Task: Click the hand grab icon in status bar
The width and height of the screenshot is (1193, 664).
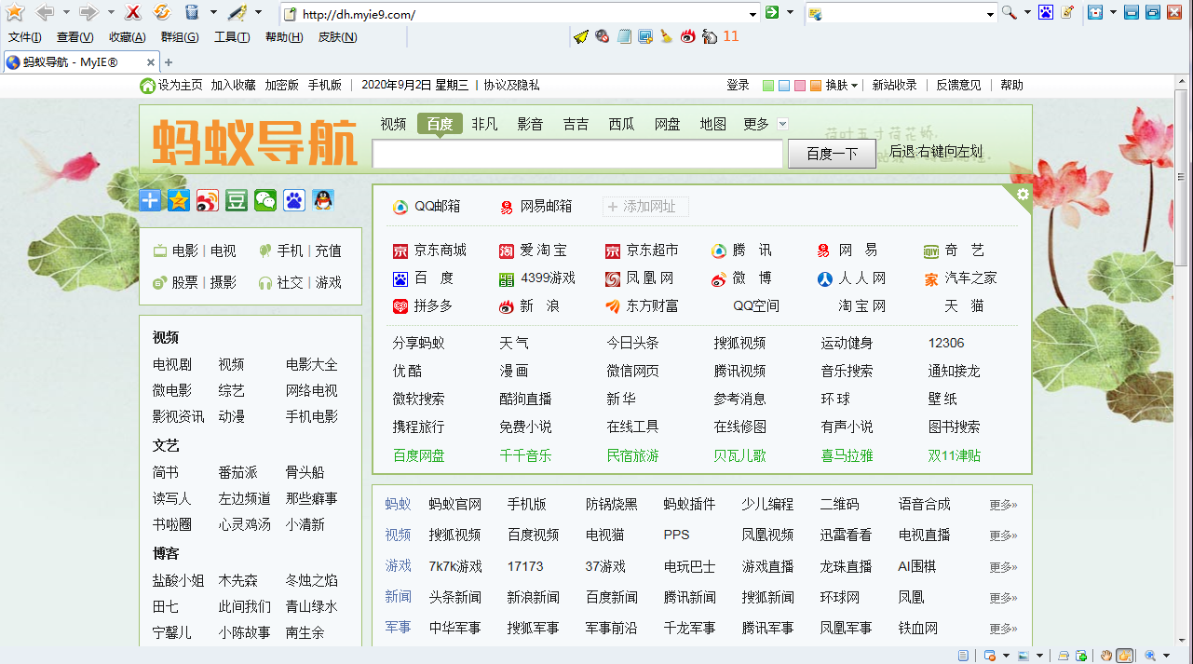Action: 1106,656
